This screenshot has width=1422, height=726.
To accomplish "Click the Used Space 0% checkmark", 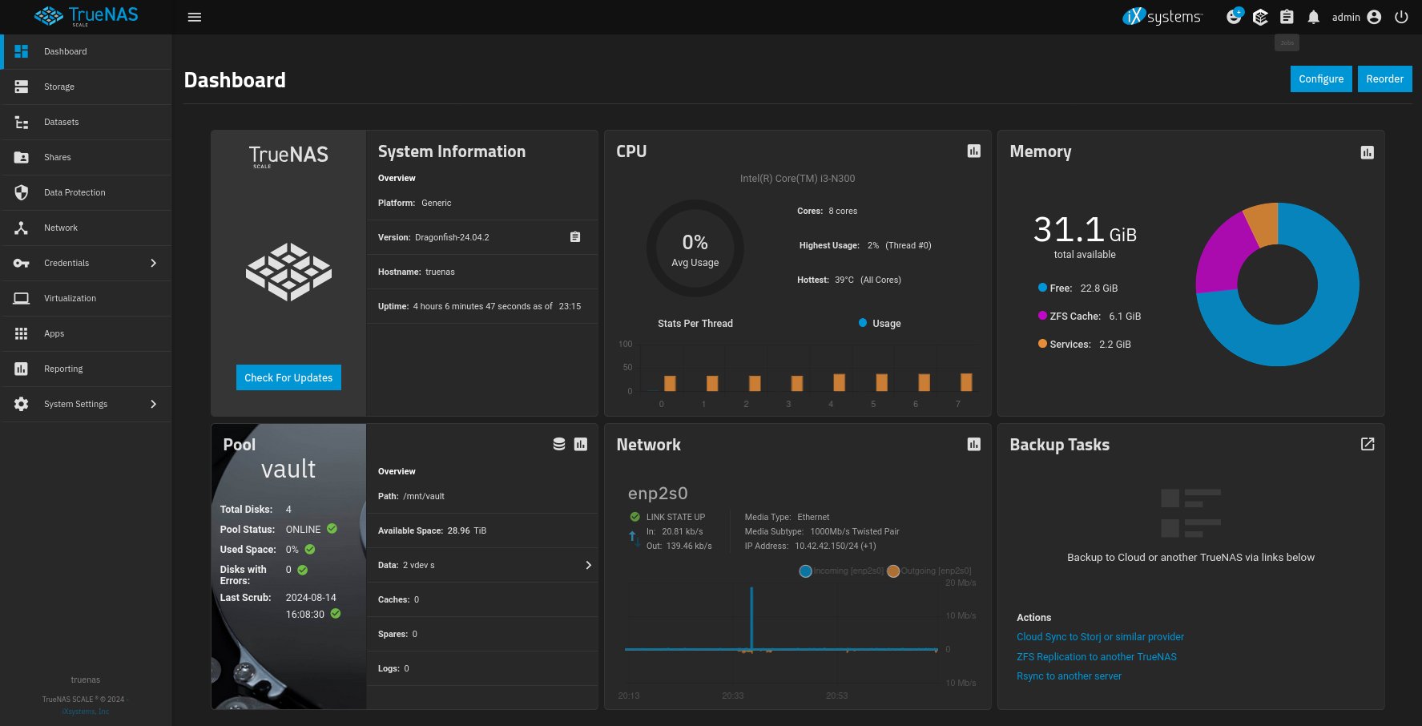I will point(310,549).
